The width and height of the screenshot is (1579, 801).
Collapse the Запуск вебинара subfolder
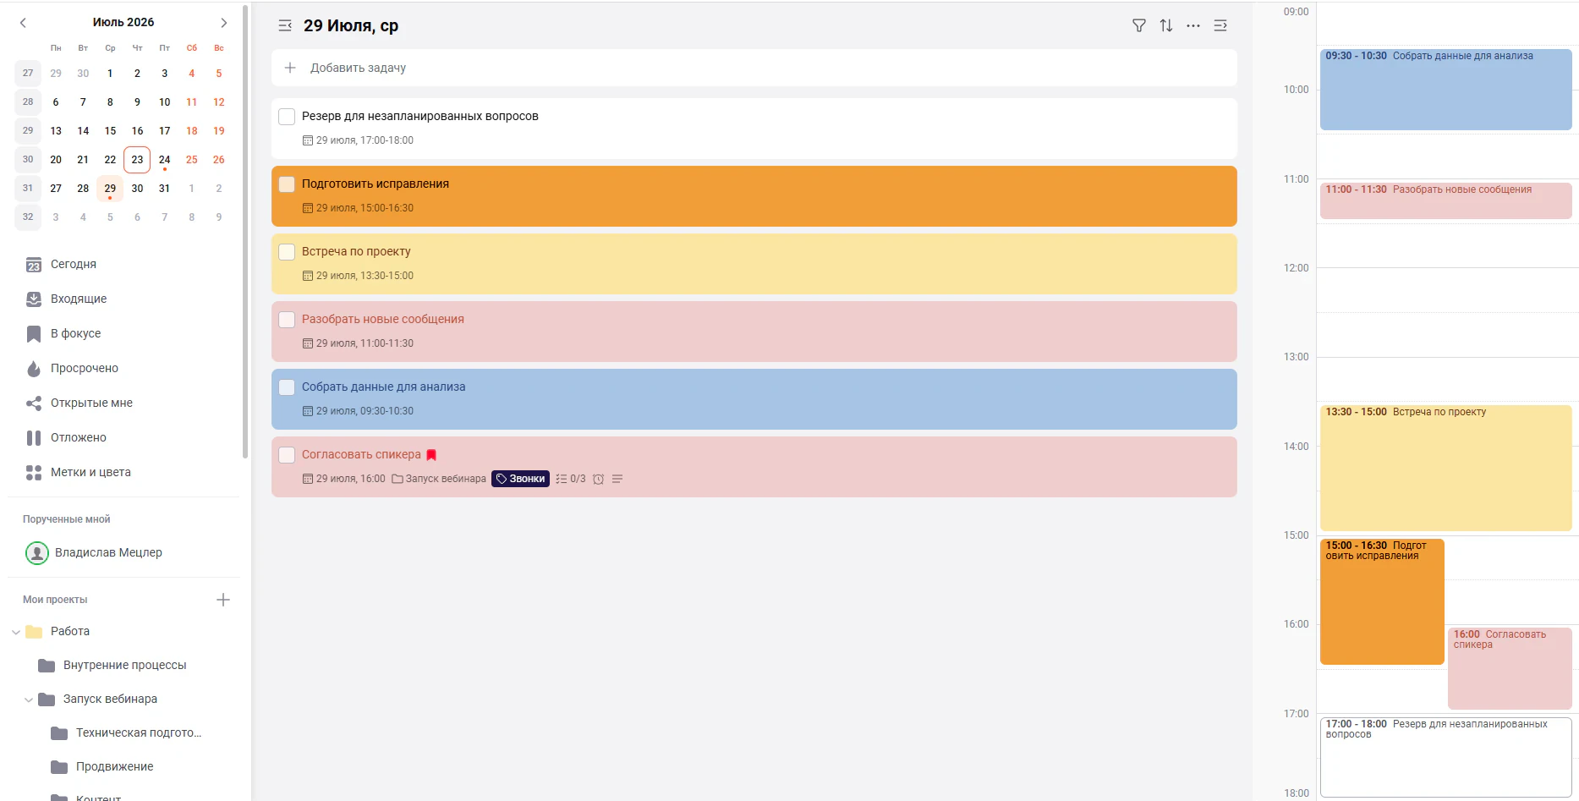coord(29,700)
